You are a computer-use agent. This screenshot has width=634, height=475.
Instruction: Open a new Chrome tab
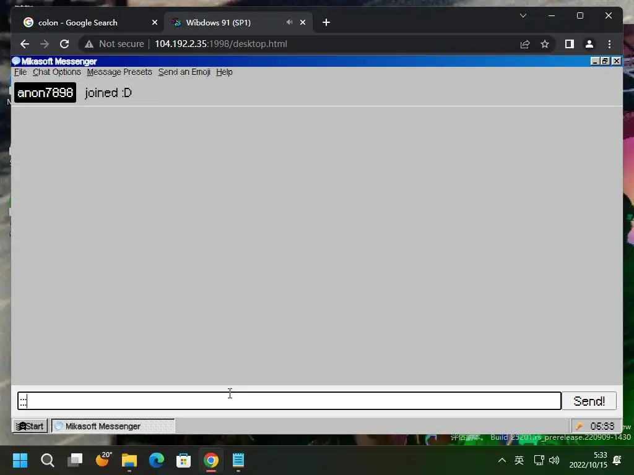[326, 23]
